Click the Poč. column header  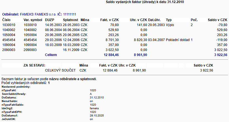[194, 20]
